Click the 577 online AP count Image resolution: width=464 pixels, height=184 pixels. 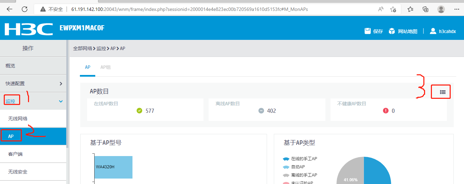(150, 111)
